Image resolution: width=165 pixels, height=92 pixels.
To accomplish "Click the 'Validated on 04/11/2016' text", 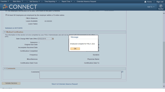I will [14, 28].
